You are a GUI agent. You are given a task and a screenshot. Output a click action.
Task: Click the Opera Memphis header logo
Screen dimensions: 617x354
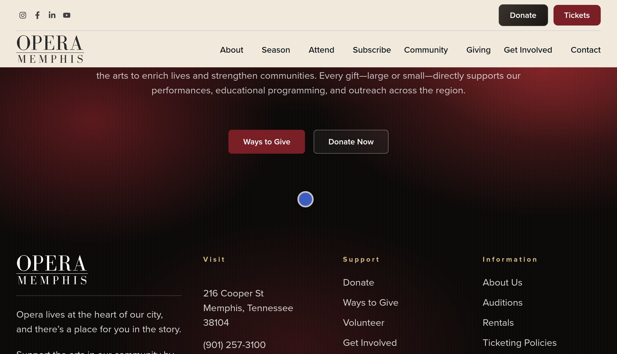pos(50,49)
